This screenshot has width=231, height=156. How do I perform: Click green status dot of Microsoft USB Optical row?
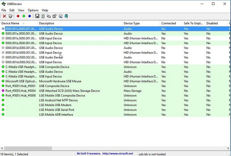click(3, 81)
